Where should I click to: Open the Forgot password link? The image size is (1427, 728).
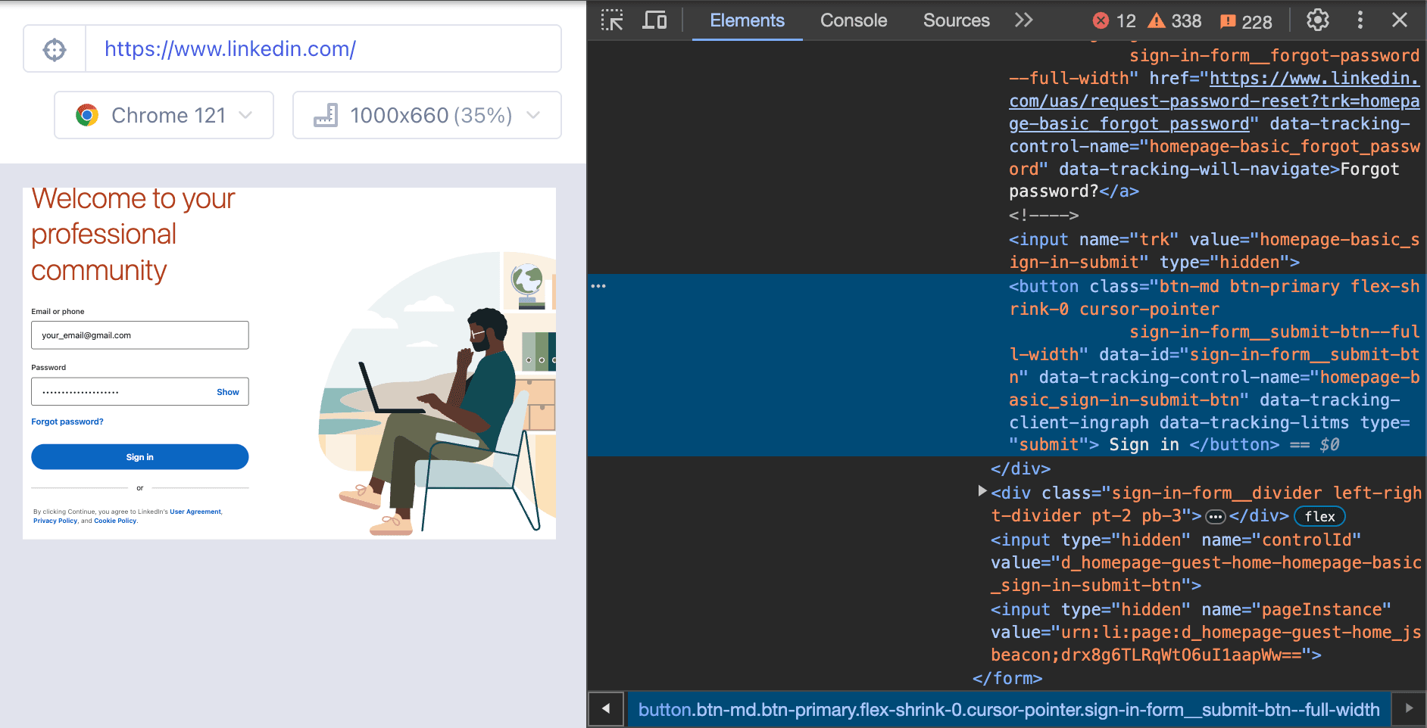pyautogui.click(x=67, y=422)
